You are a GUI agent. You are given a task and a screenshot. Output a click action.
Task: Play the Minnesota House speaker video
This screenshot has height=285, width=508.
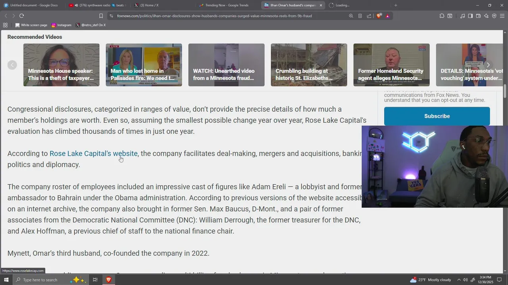tap(62, 65)
